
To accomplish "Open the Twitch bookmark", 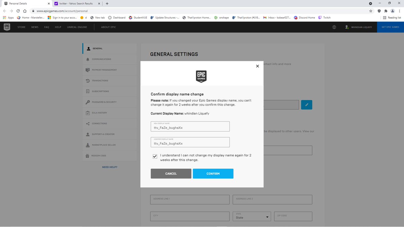I will [324, 17].
